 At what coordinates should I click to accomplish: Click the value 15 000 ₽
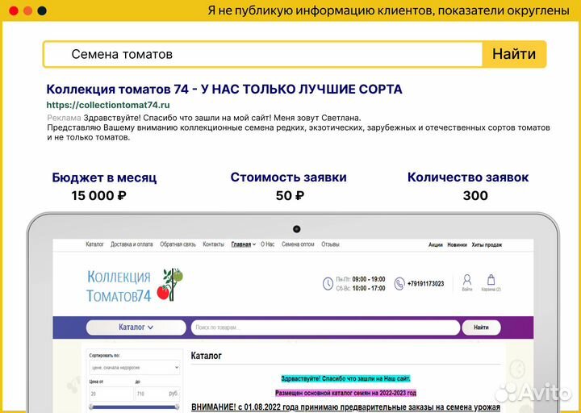tap(99, 195)
